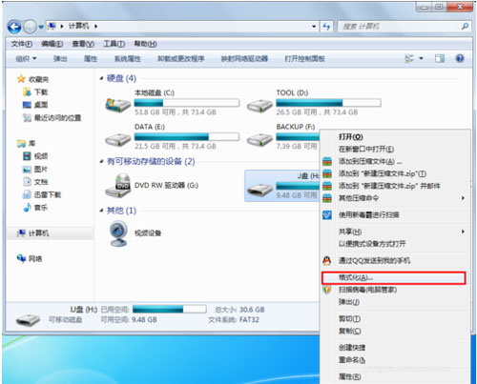The width and height of the screenshot is (477, 384).
Task: Open the 文件(F) menu
Action: tap(22, 44)
